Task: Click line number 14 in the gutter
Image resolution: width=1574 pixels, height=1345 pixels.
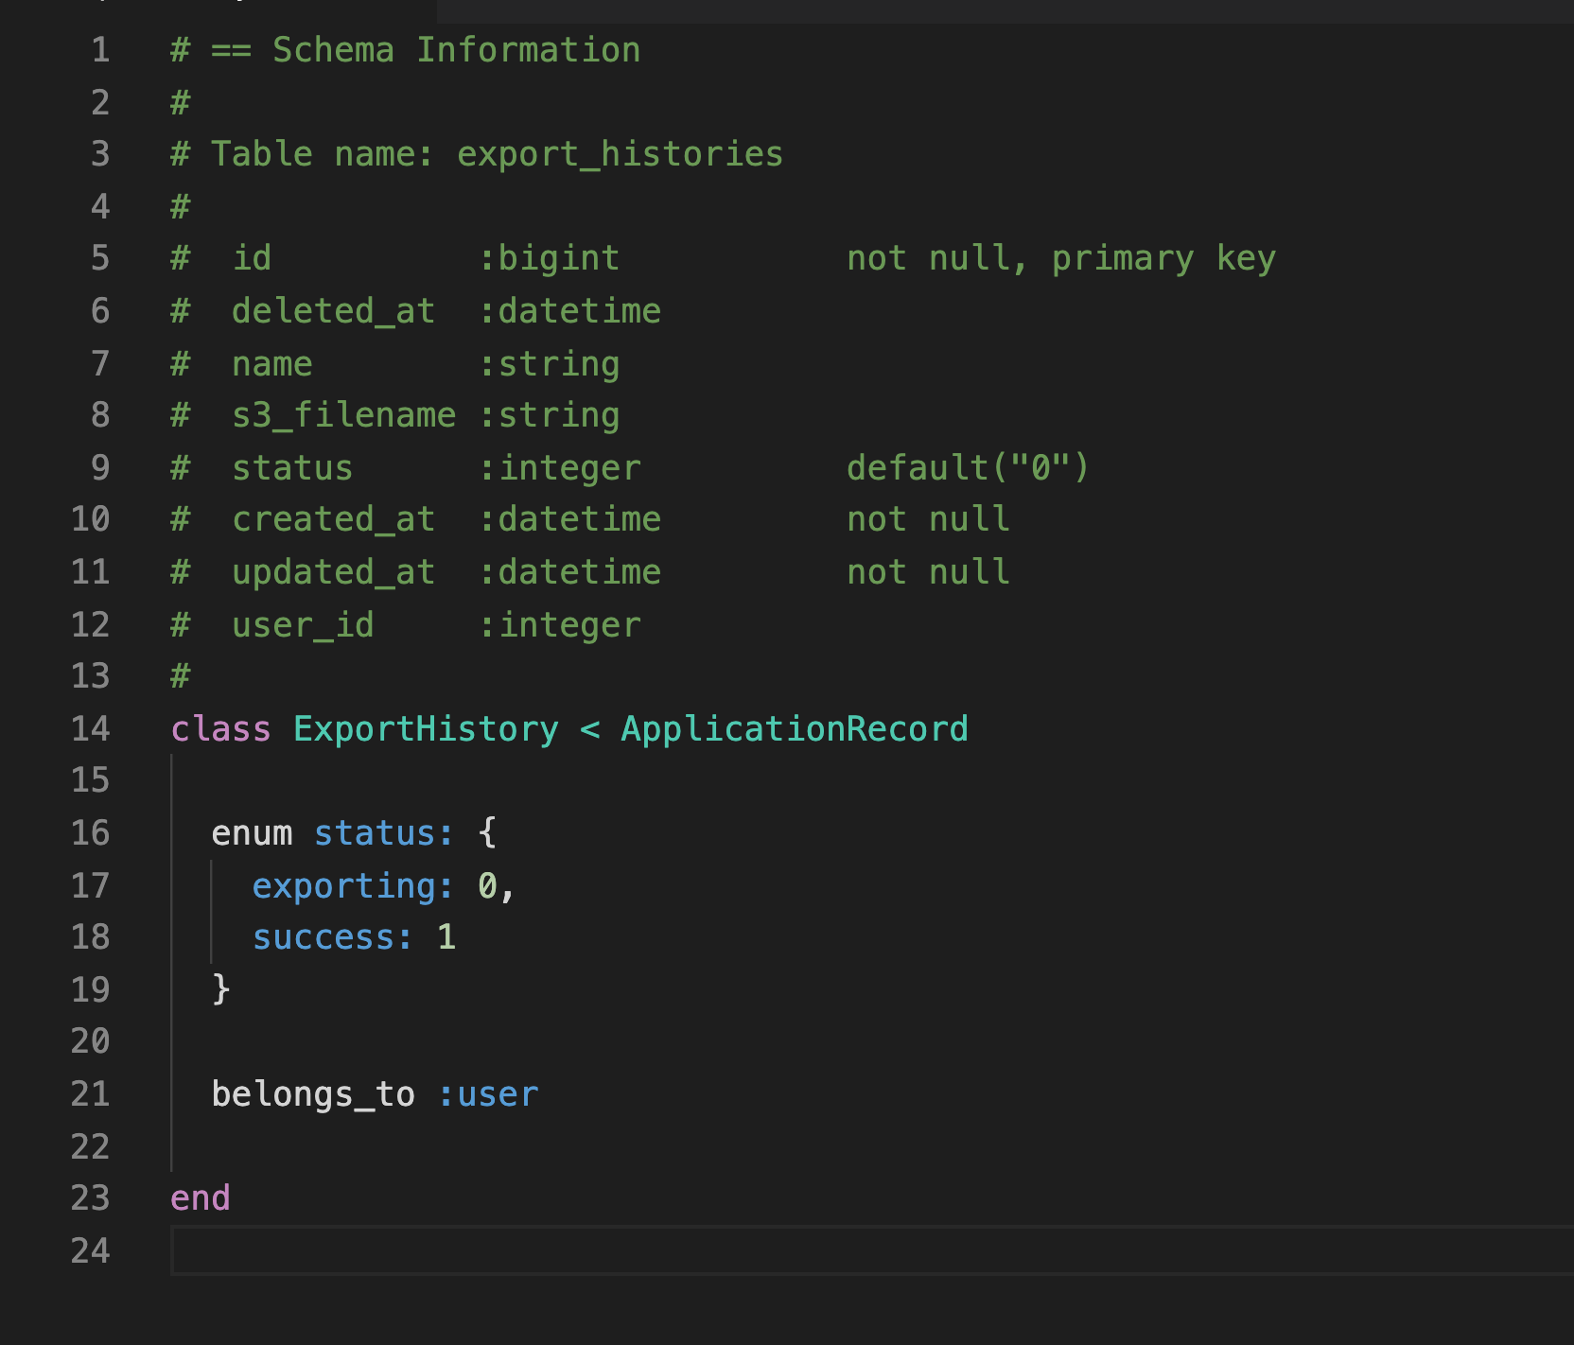Action: (91, 729)
